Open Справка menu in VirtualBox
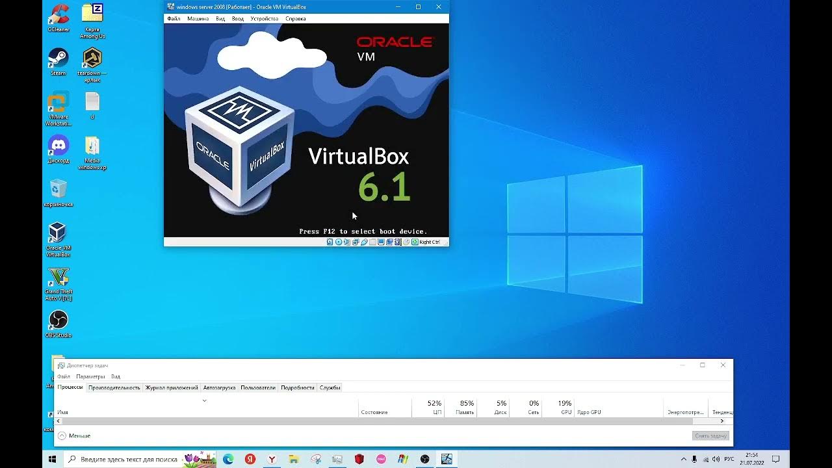This screenshot has width=832, height=468. click(295, 19)
